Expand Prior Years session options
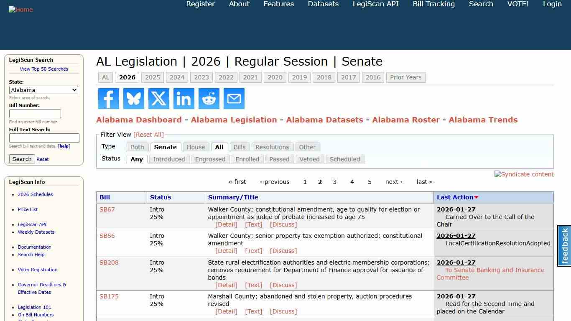The width and height of the screenshot is (571, 321). point(405,77)
